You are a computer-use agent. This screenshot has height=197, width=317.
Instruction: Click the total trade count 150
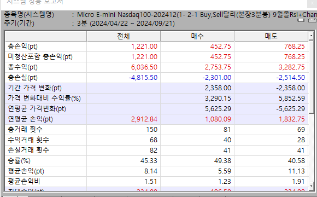coord(151,130)
